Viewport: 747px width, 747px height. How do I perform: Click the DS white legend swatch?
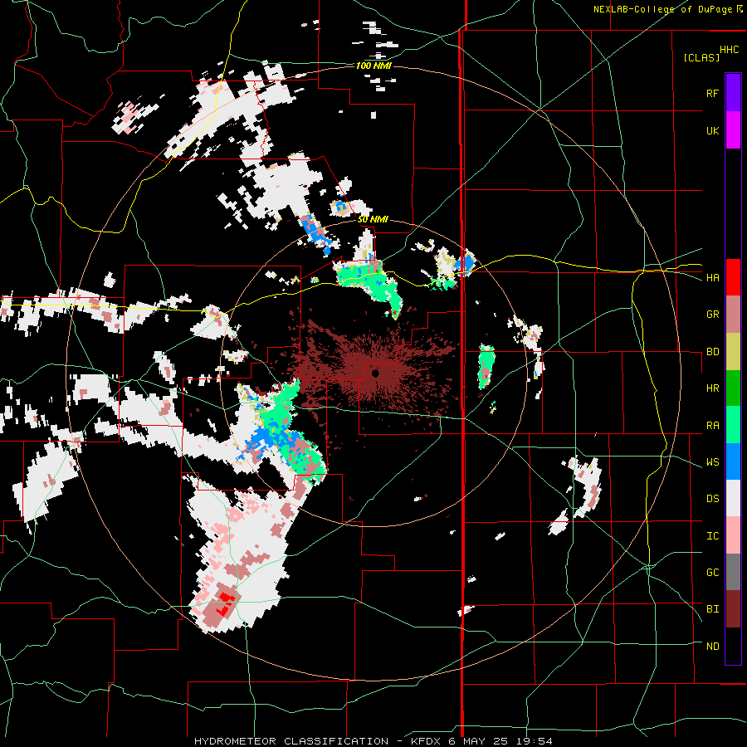[733, 498]
